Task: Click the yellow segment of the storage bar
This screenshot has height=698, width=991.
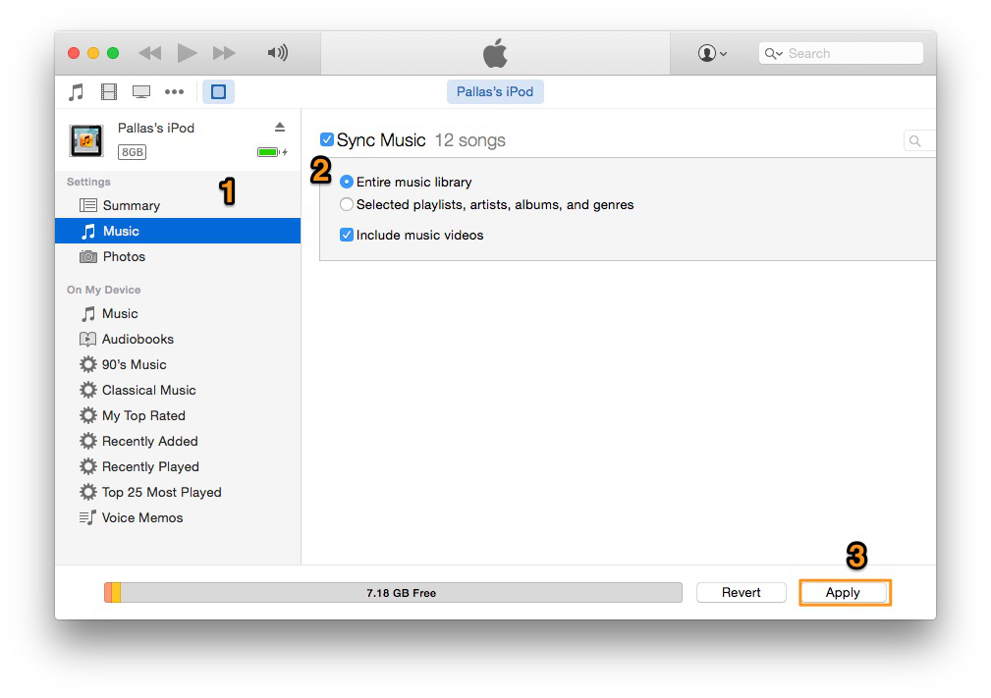Action: (x=116, y=593)
